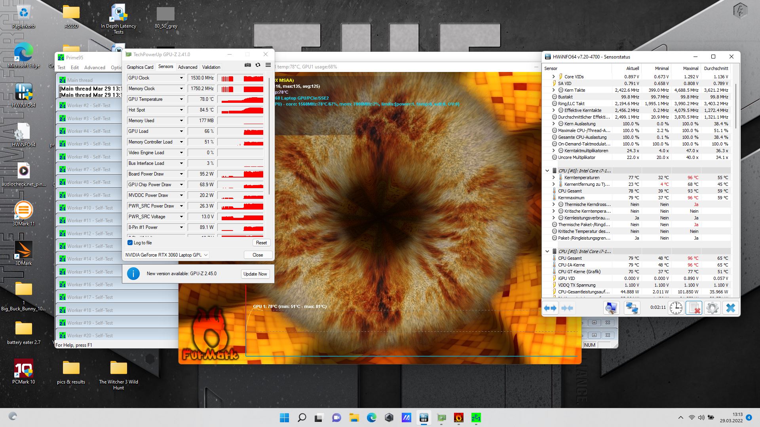Expand the Kerntemperaturen sensor row

553,178
